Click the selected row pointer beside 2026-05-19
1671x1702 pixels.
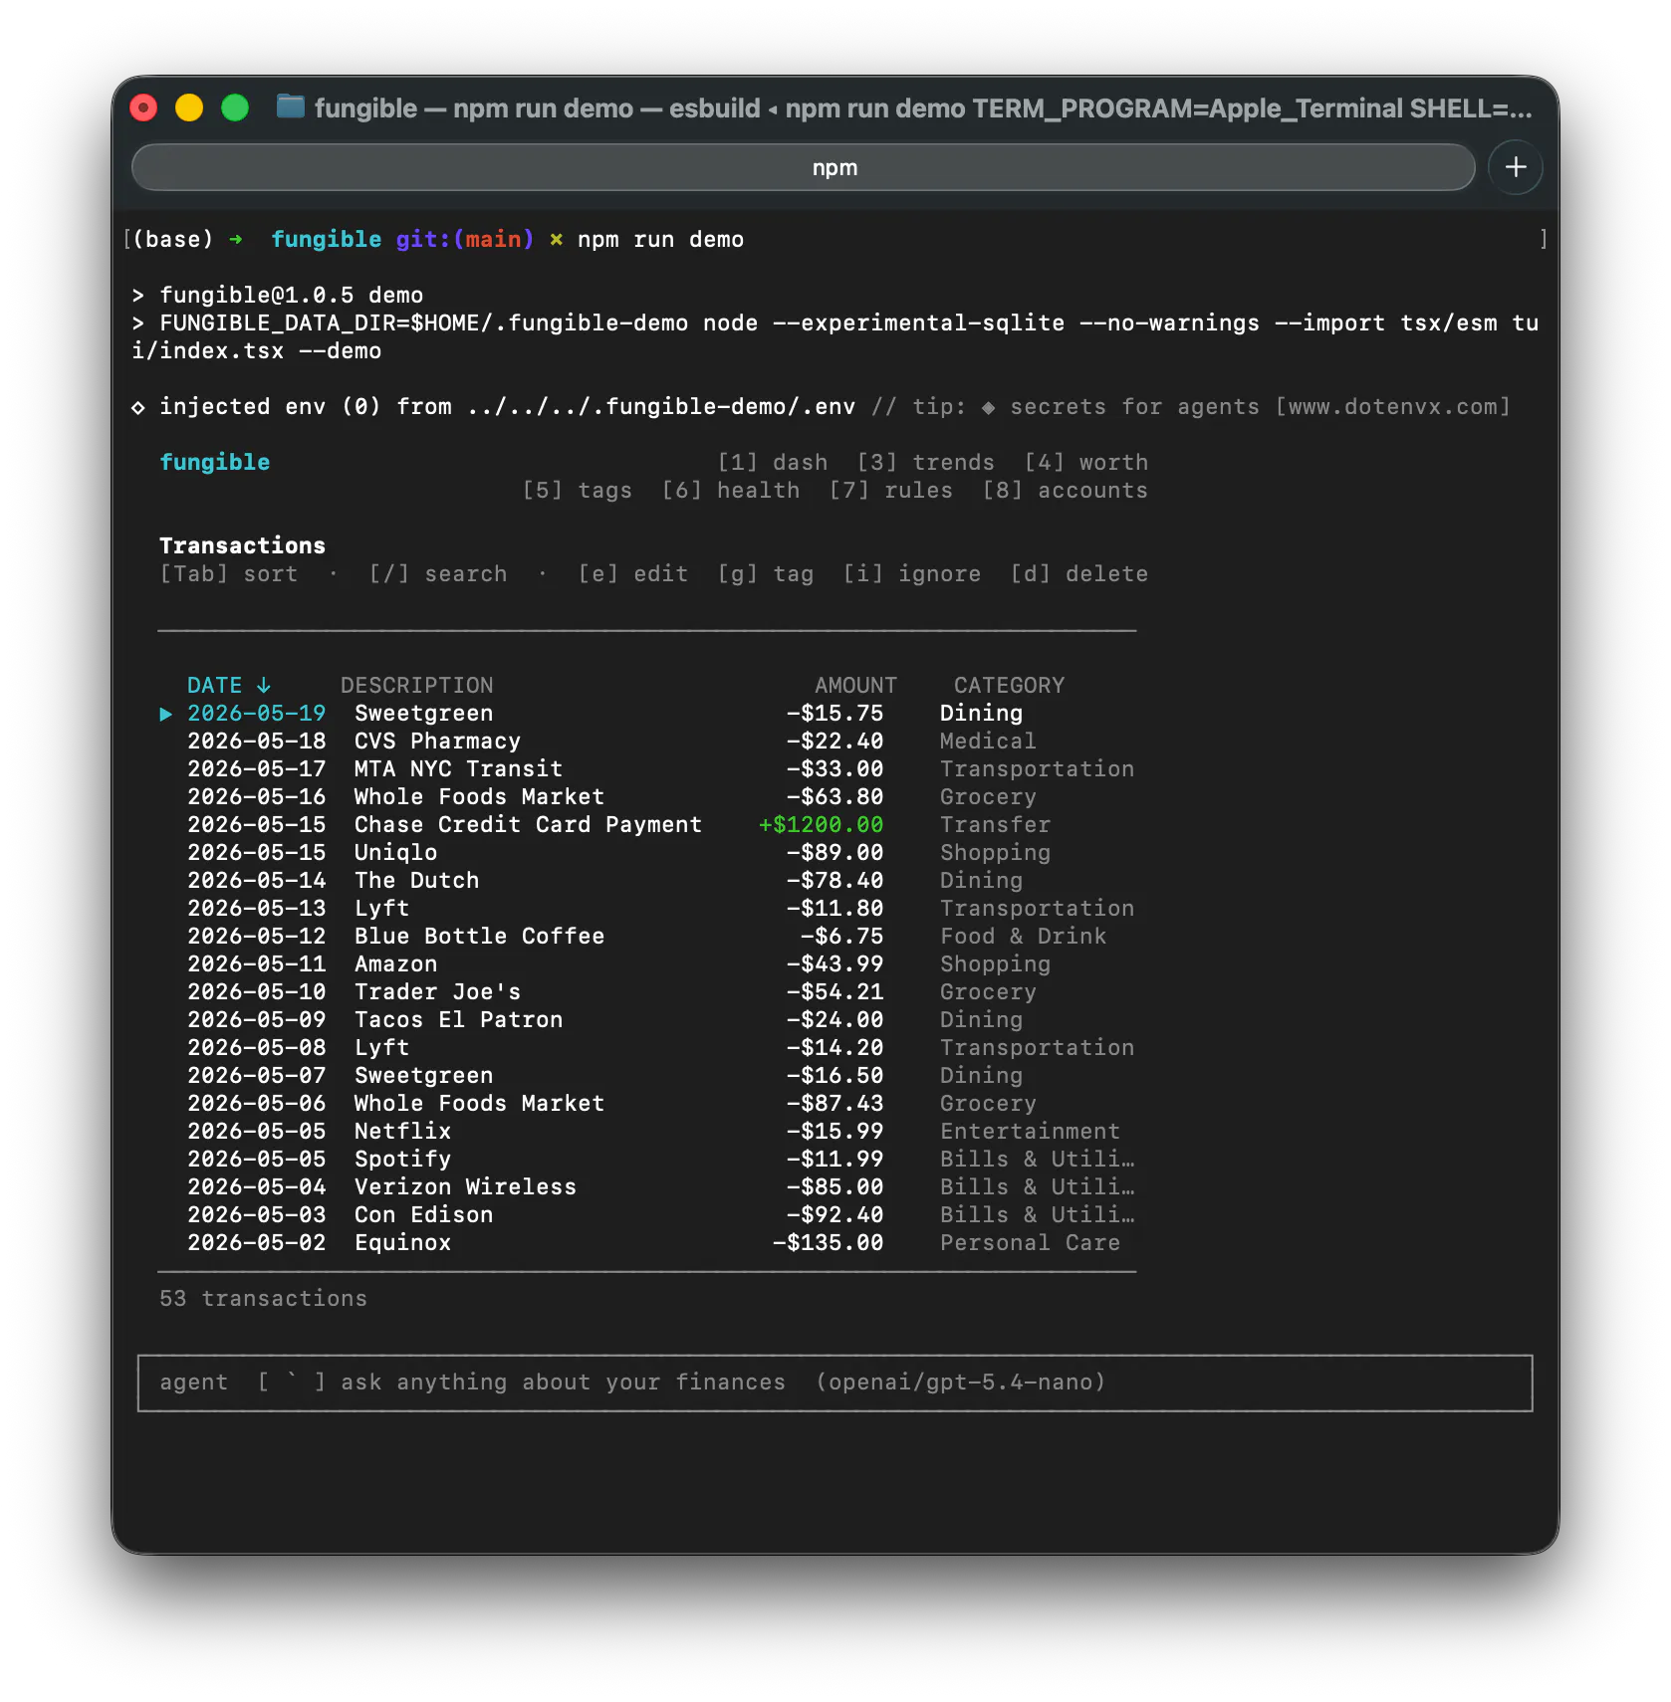pos(166,714)
